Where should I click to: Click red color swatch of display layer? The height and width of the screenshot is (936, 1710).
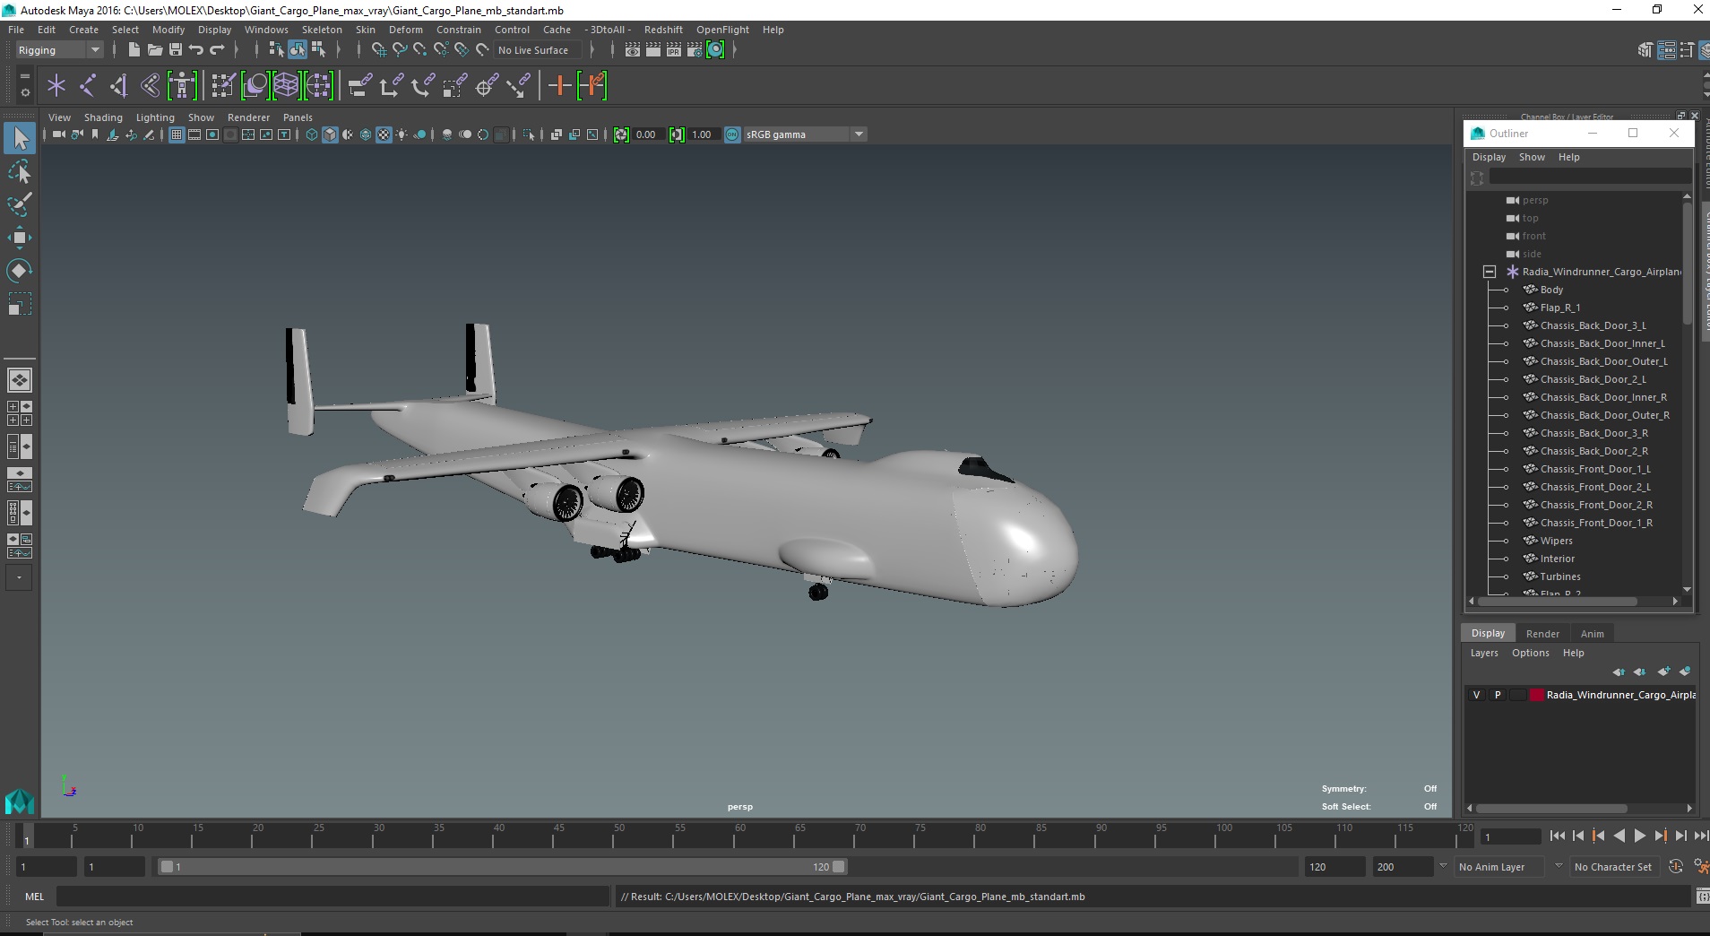(1536, 695)
